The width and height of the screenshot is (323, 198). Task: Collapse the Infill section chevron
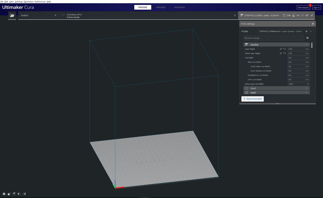click(x=307, y=93)
